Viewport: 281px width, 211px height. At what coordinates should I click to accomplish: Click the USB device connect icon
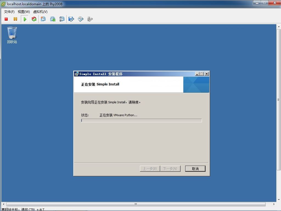tap(90, 19)
